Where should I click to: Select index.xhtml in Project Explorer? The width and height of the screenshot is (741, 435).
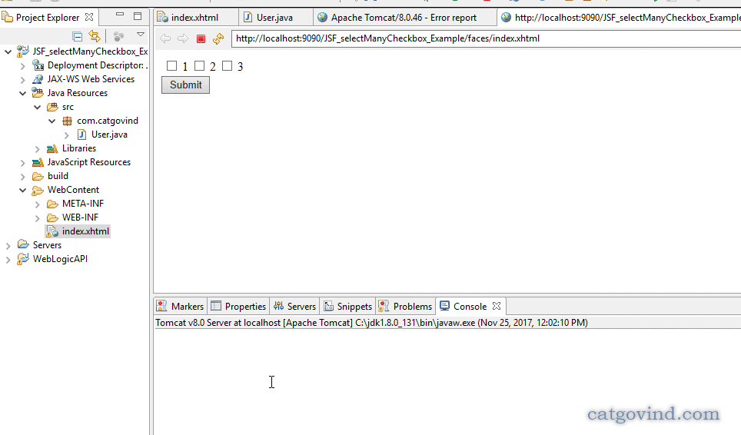(85, 231)
